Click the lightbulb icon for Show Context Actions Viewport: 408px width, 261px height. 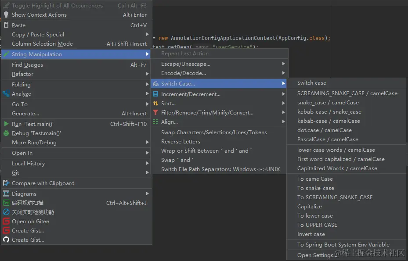6,15
